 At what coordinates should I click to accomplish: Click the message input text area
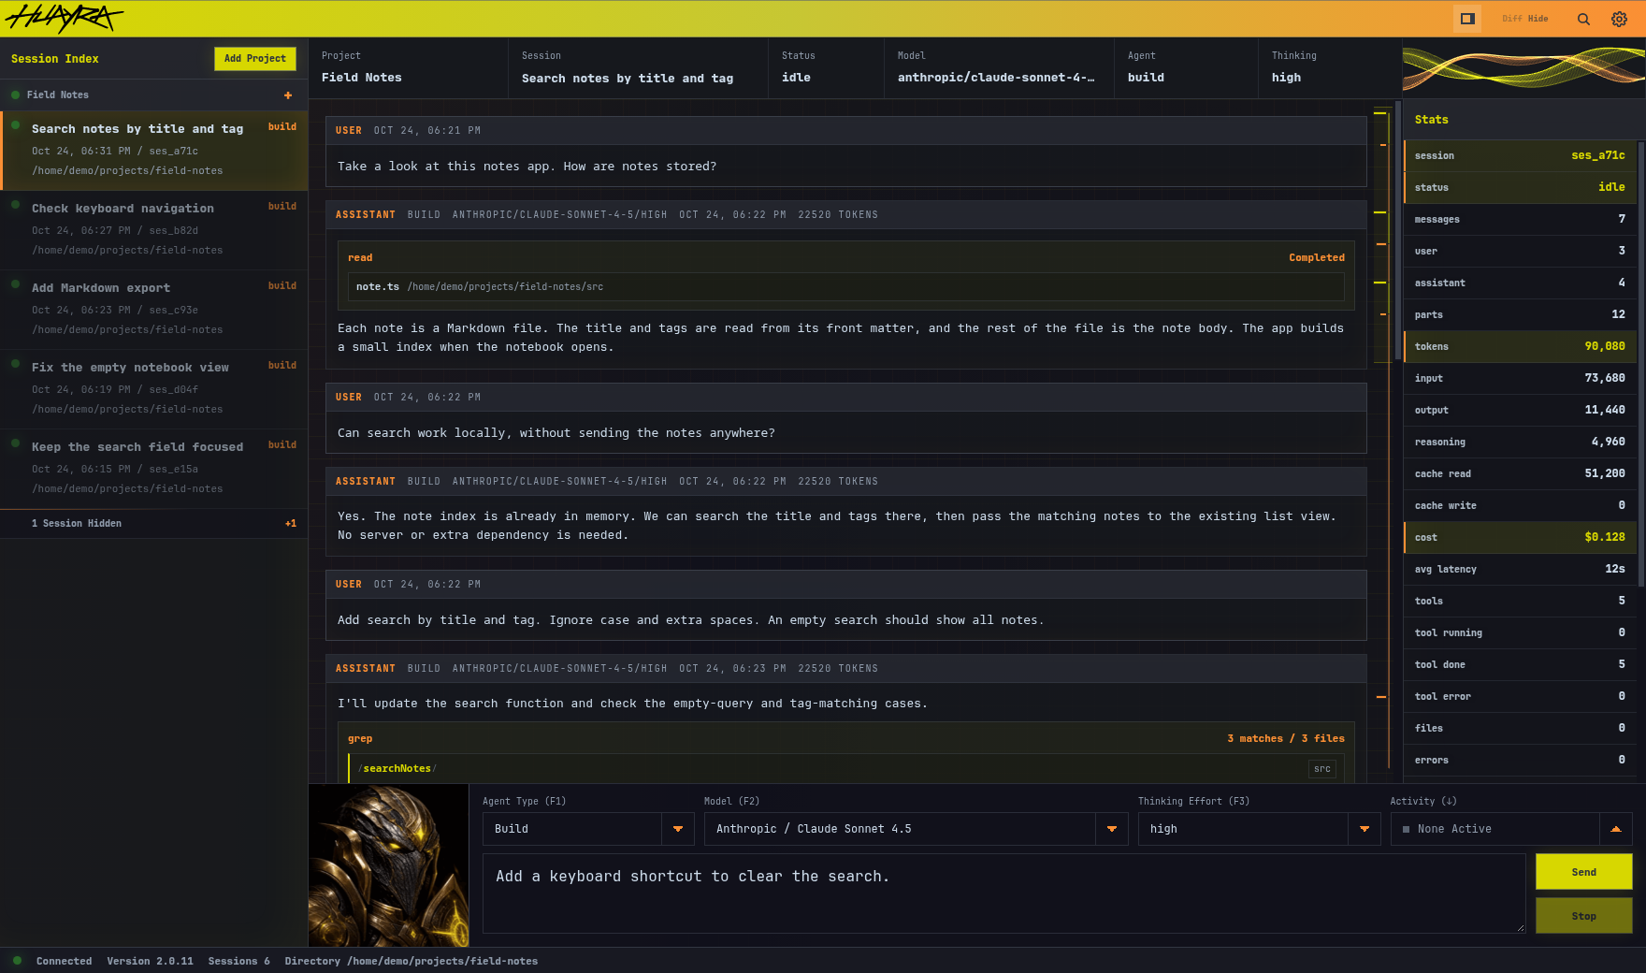(x=1003, y=893)
